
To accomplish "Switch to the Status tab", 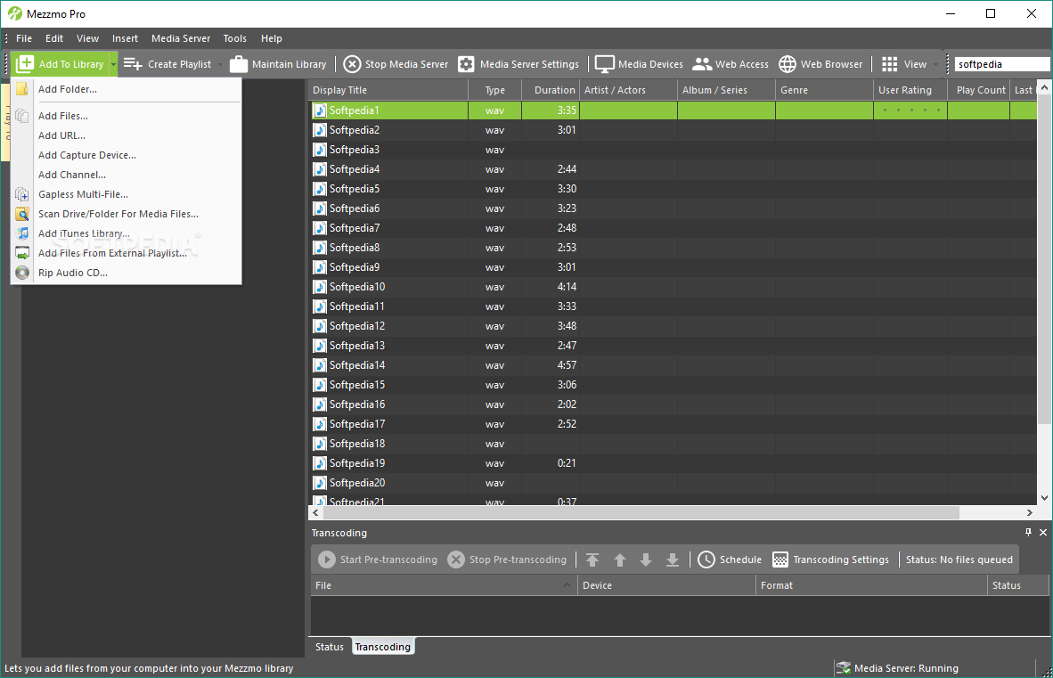I will tap(329, 647).
